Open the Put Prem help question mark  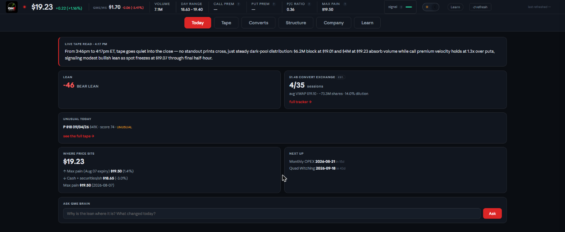[273, 4]
